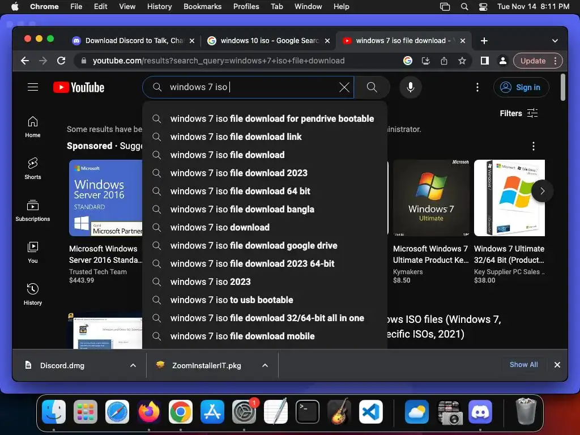This screenshot has height=435, width=580.
Task: Open the Filters options
Action: [x=519, y=113]
